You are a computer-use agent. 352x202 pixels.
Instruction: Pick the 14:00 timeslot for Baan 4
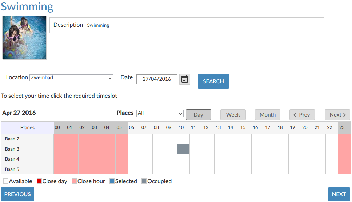click(x=233, y=159)
